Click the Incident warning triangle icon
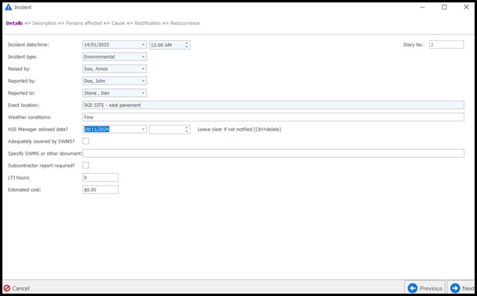Screen dimensions: 477x296 (x=8, y=7)
